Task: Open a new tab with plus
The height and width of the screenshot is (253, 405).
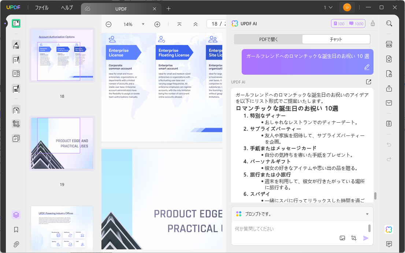Action: click(169, 9)
